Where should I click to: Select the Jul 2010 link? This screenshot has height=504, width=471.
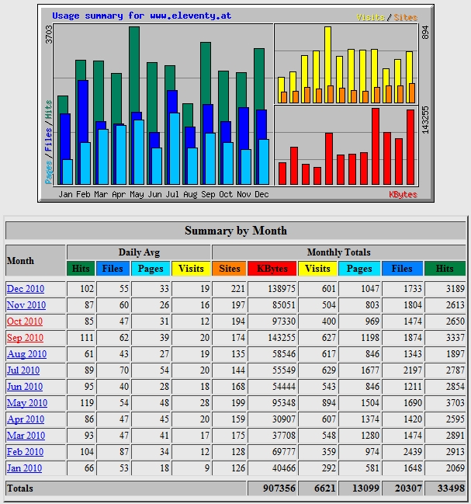pos(25,370)
